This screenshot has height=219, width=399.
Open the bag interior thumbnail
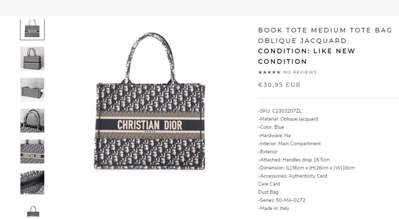point(32,183)
